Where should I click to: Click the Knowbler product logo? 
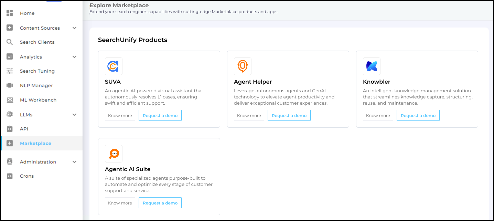coord(372,66)
